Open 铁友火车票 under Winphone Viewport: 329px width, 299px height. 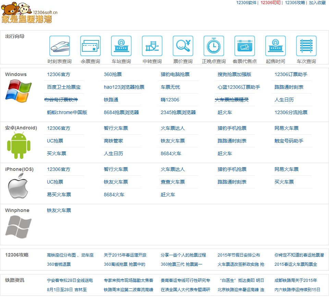coord(59,210)
